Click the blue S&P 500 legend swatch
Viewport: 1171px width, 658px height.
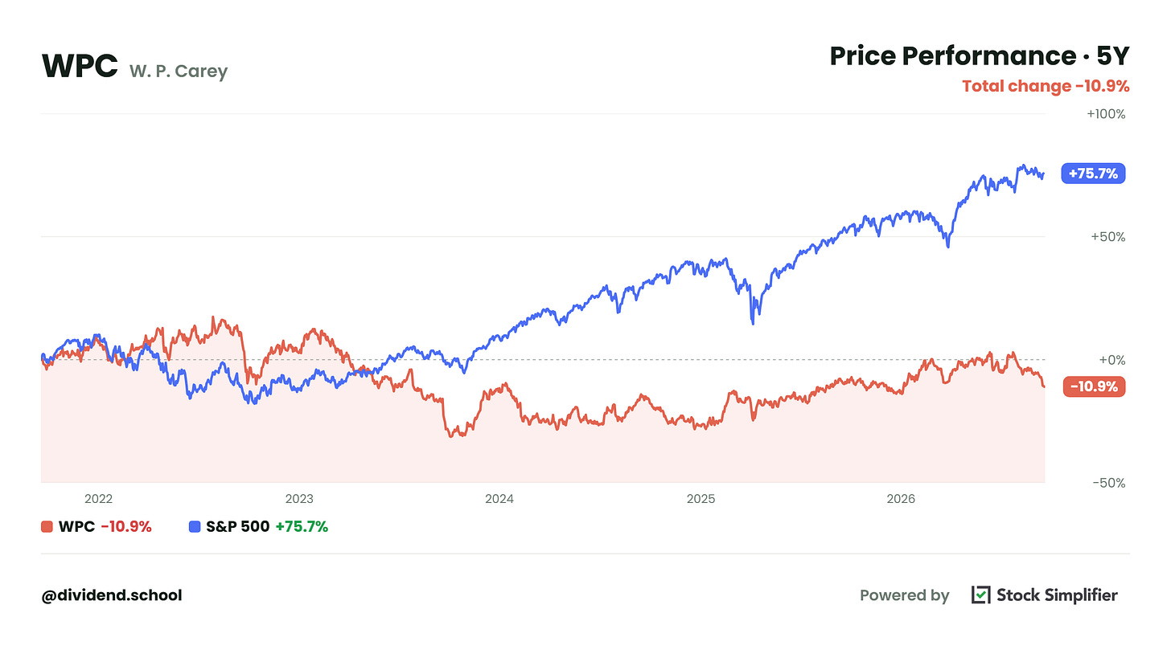tap(194, 527)
